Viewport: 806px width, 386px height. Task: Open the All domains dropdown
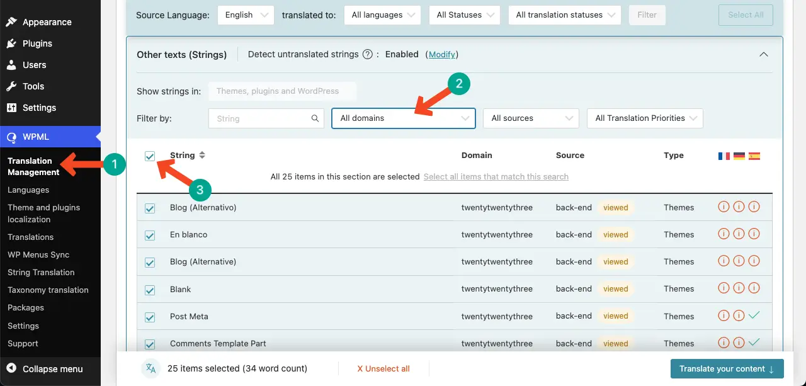tap(404, 118)
